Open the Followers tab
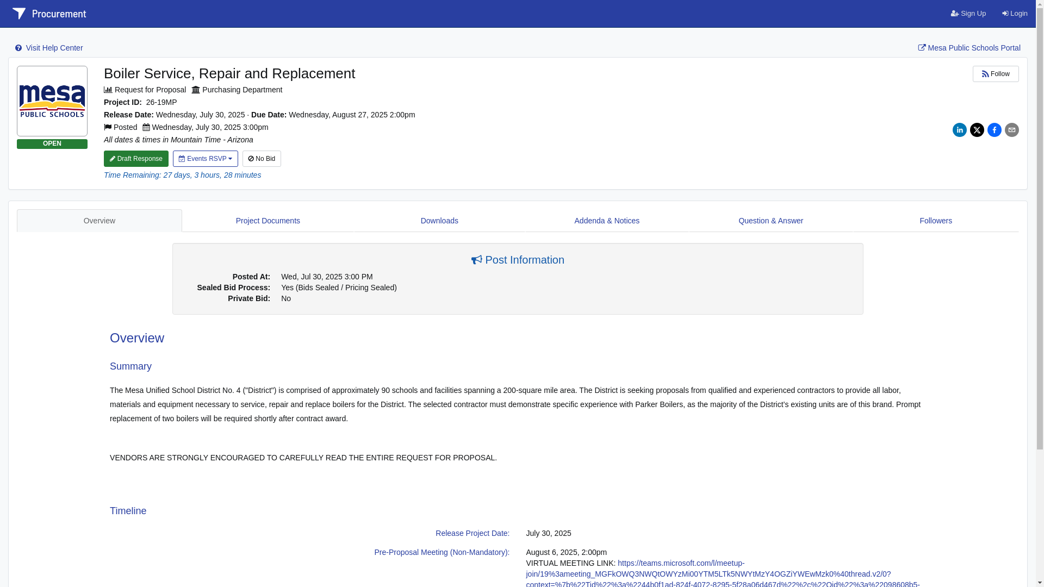 tap(936, 221)
